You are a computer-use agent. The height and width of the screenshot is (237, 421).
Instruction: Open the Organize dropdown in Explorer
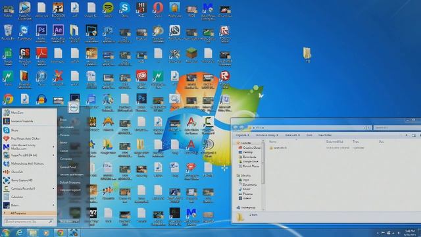pos(243,135)
